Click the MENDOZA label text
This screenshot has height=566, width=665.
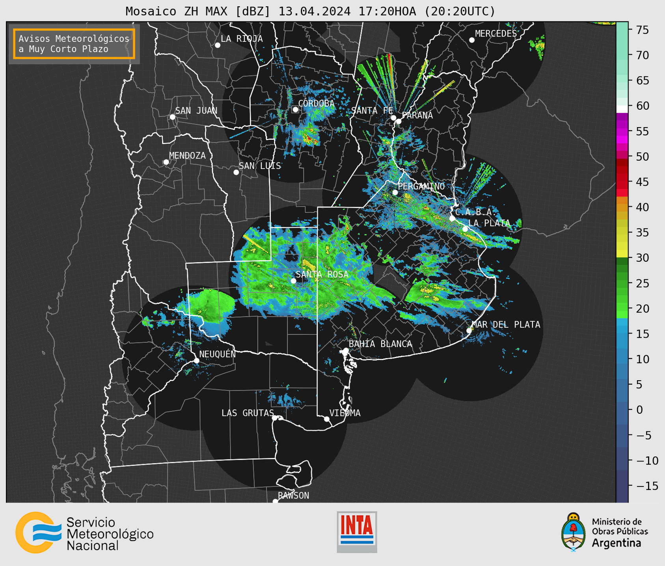[187, 155]
